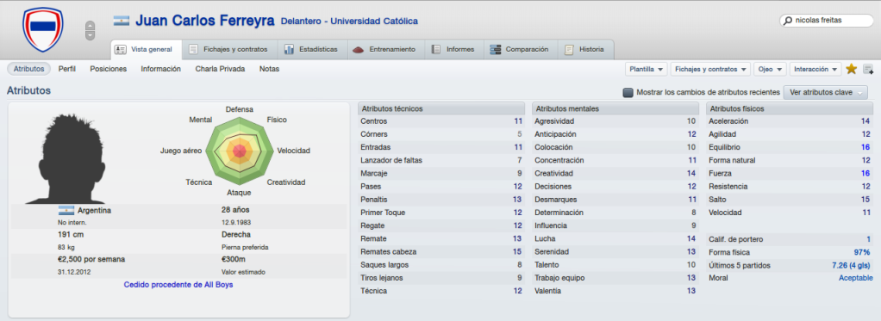The width and height of the screenshot is (881, 321).
Task: Click the octagonal attribute radar chart
Action: click(240, 151)
